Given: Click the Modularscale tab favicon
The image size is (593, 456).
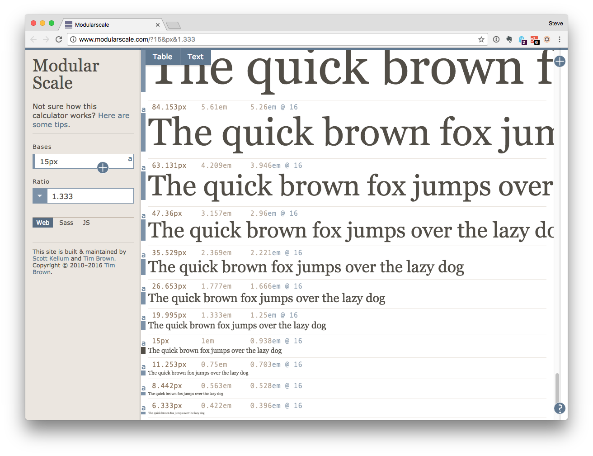Looking at the screenshot, I should (x=69, y=25).
